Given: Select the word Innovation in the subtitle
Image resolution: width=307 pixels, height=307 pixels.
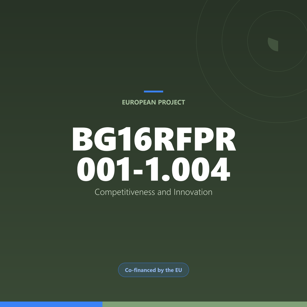Looking at the screenshot, I should pos(193,192).
